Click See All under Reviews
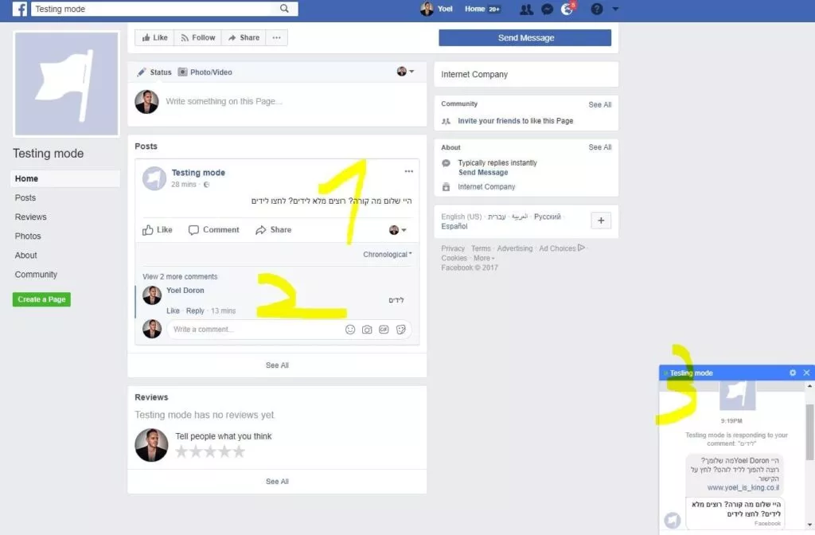 point(277,482)
